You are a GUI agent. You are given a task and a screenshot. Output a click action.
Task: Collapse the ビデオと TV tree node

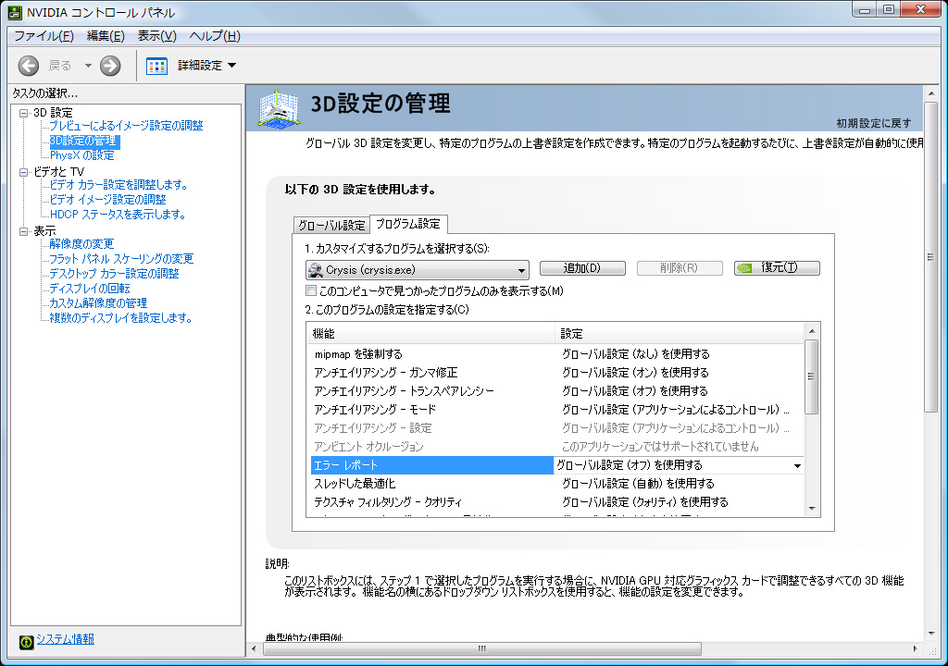[23, 172]
